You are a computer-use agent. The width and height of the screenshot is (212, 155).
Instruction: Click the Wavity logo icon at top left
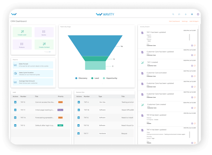click(x=14, y=14)
